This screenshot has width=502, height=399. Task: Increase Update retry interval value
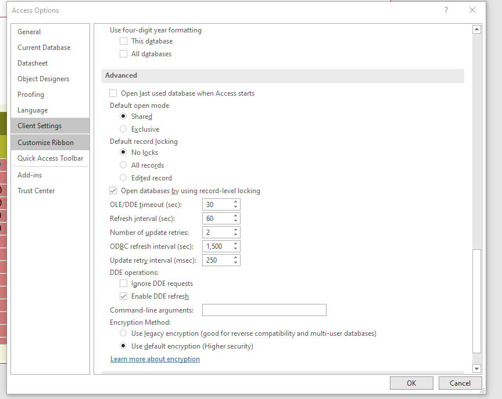coord(236,257)
